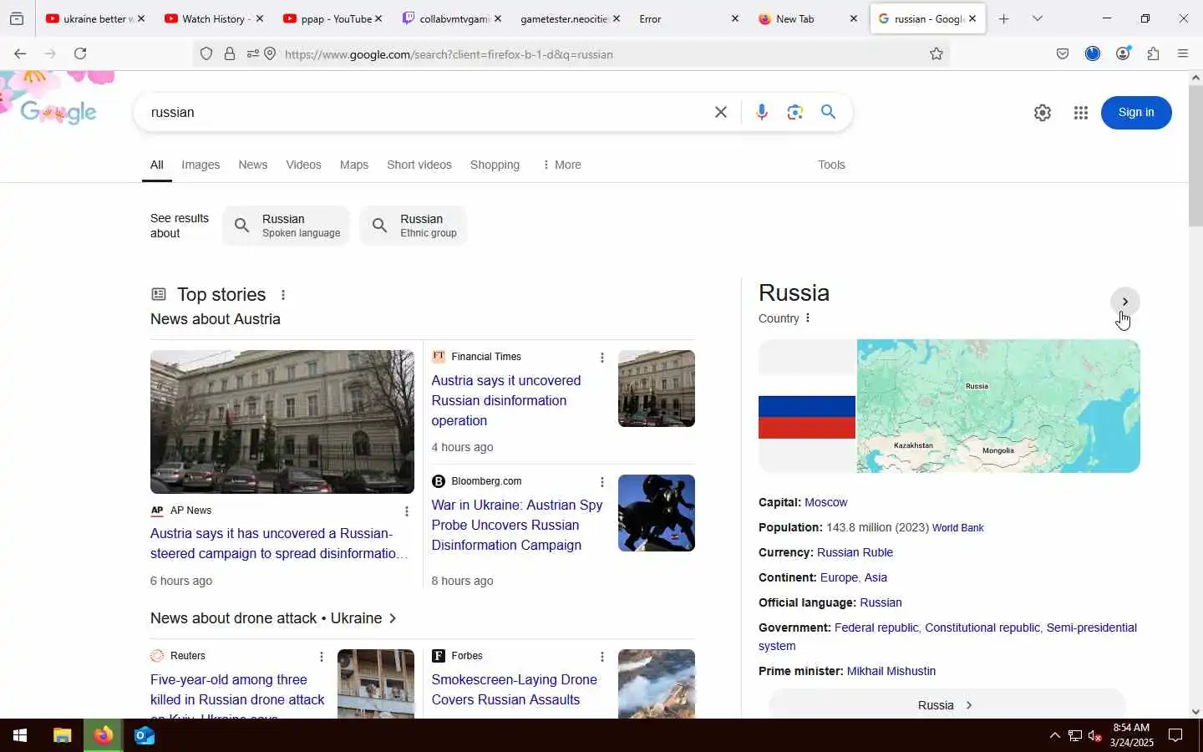Switch to the Images tab
The width and height of the screenshot is (1203, 752).
coord(200,165)
